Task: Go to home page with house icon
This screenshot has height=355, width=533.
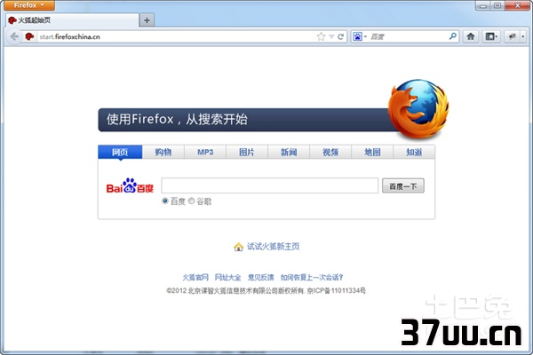Action: click(x=471, y=36)
